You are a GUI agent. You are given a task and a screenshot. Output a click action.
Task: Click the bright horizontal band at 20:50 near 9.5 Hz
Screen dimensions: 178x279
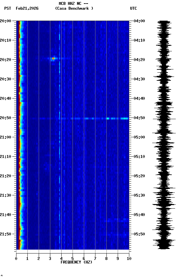(124, 119)
